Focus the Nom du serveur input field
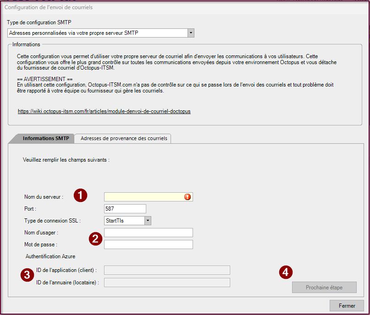Viewport: 370px width, 315px height. click(143, 197)
